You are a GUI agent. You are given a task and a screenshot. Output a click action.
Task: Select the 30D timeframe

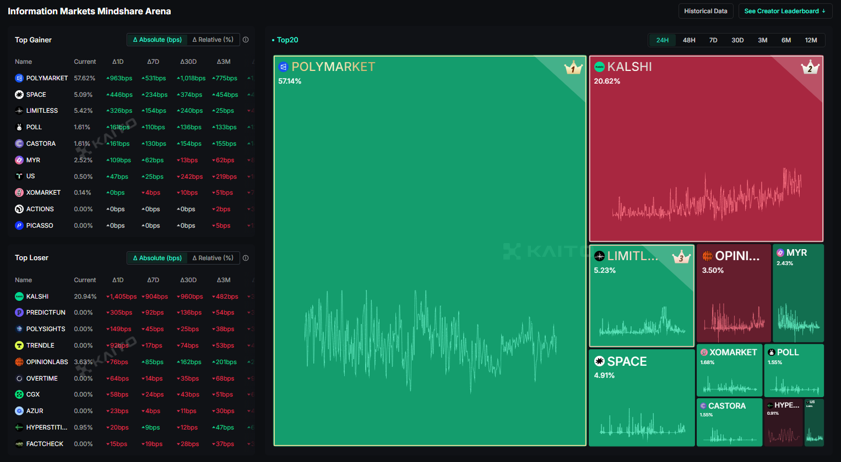click(x=737, y=40)
